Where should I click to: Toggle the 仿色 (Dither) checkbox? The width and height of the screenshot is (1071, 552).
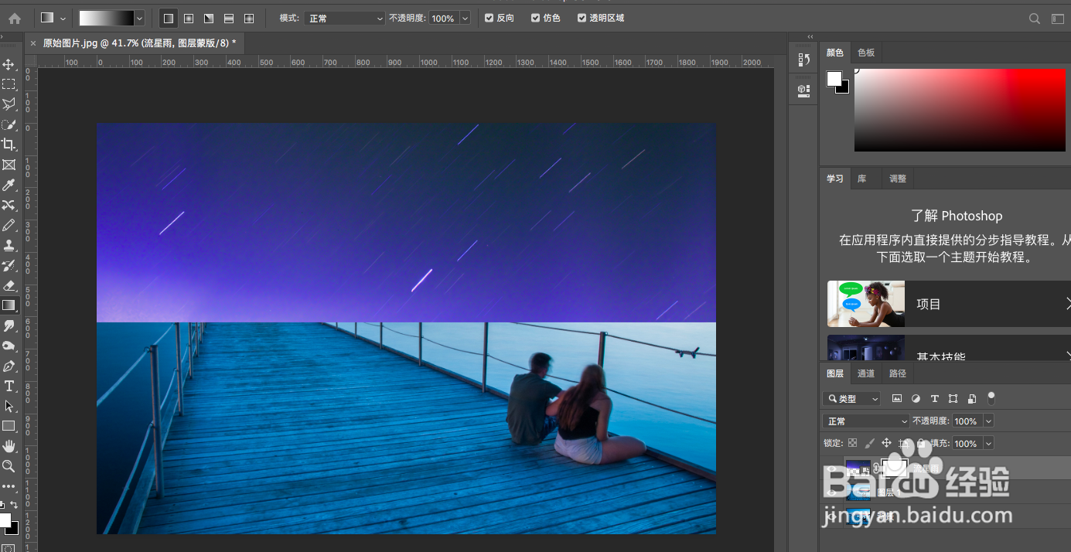click(535, 18)
